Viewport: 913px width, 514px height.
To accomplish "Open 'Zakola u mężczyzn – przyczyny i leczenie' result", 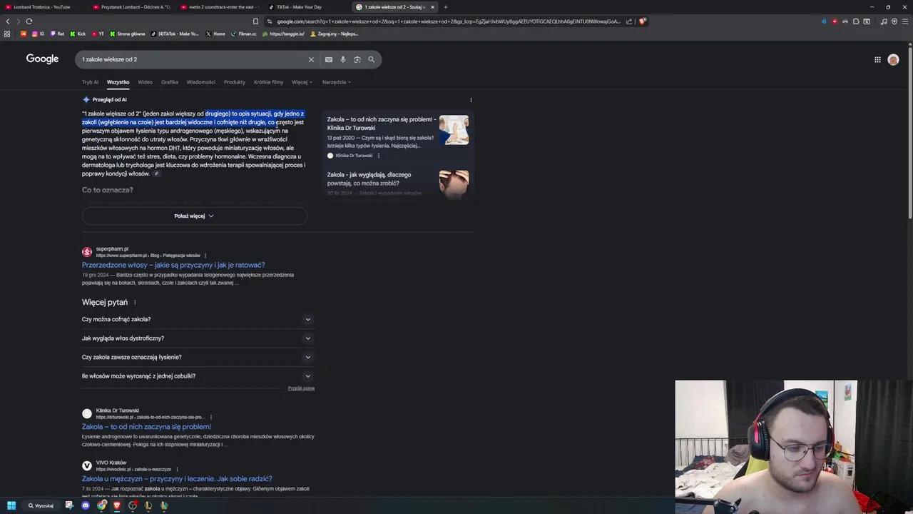I will pyautogui.click(x=177, y=479).
